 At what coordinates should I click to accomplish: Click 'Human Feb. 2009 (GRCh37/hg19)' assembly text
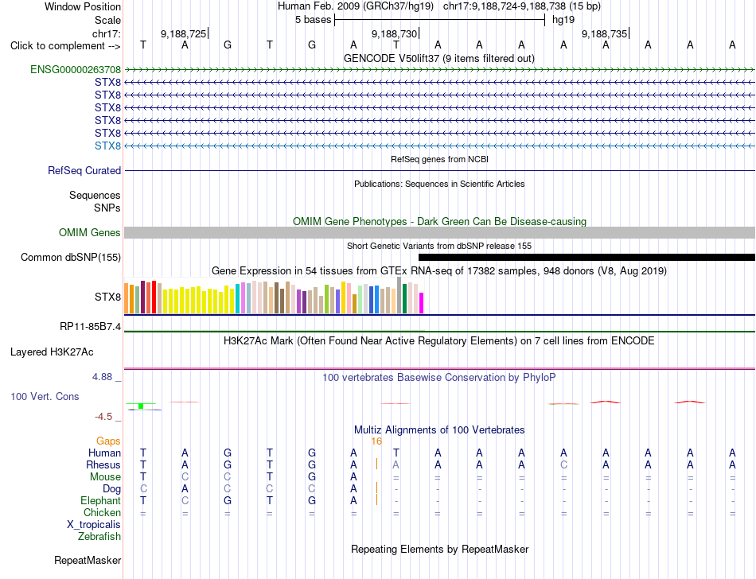click(x=356, y=6)
